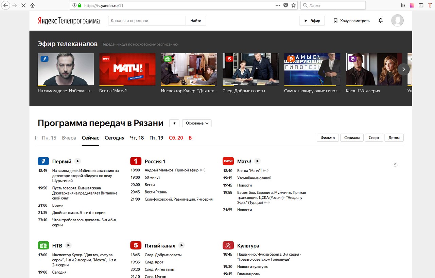The image size is (435, 278).
Task: Open Двойная жизнь listing at 21:35
Action: point(79,212)
